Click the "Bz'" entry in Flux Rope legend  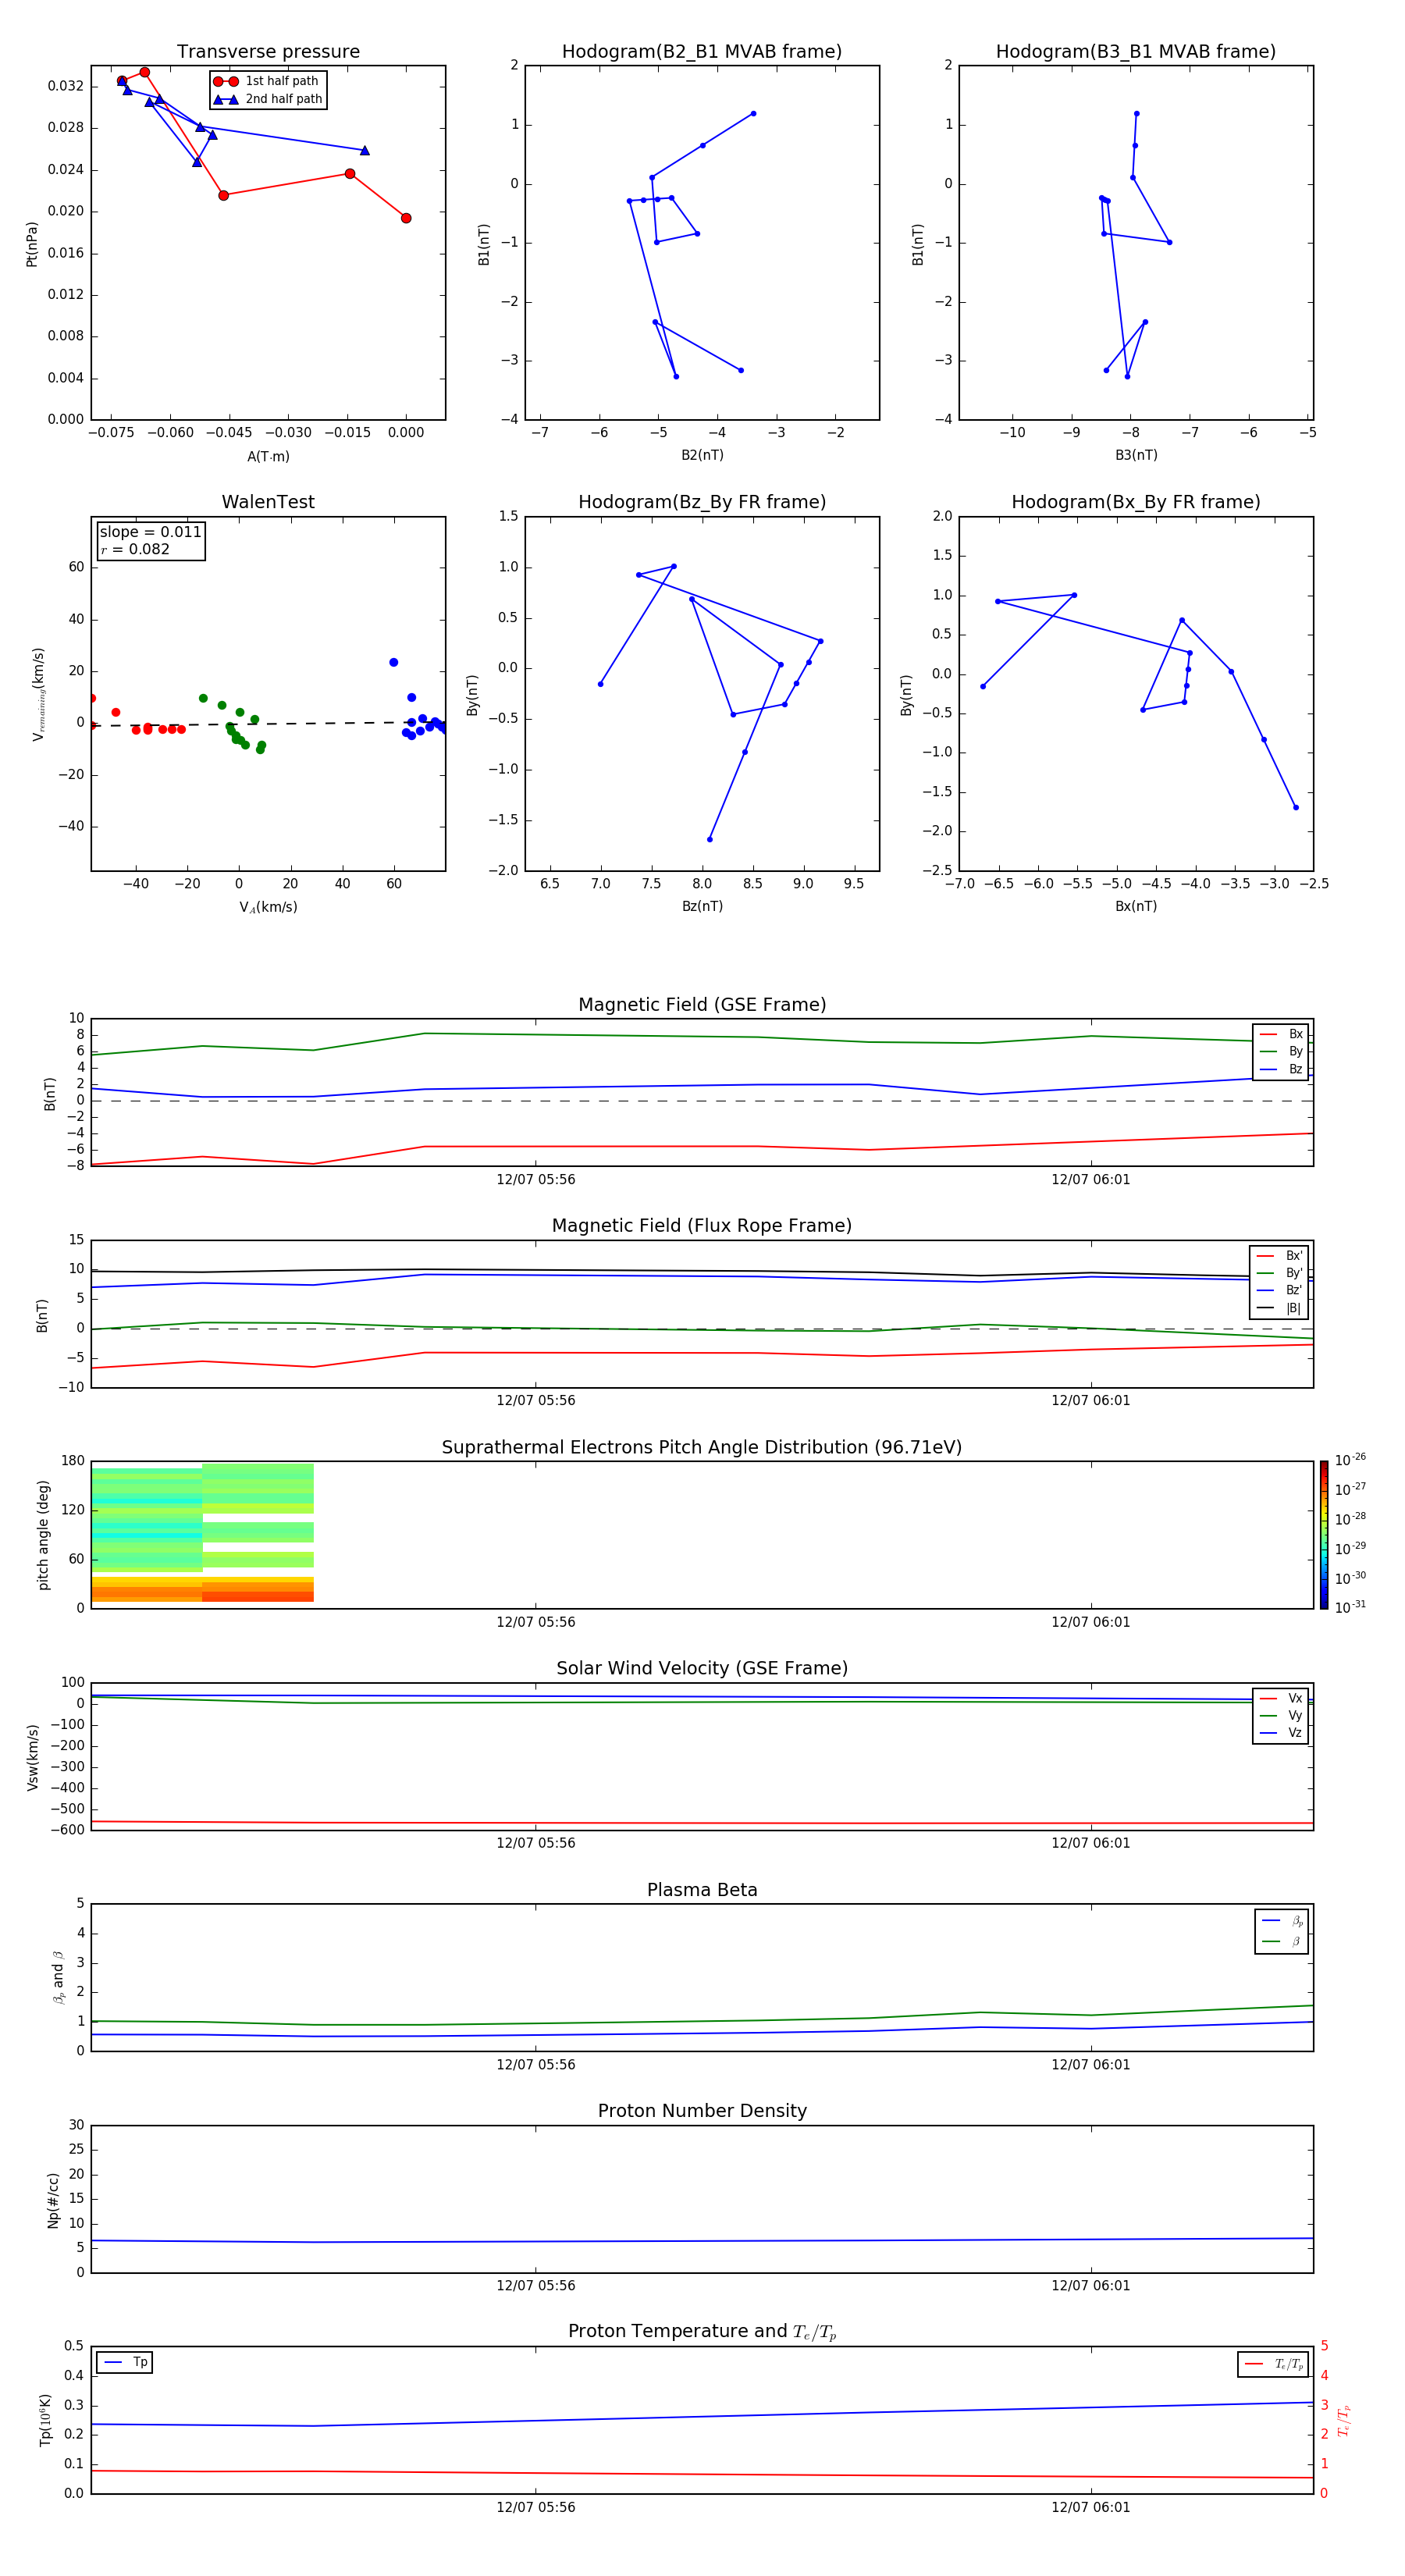pyautogui.click(x=1280, y=1290)
